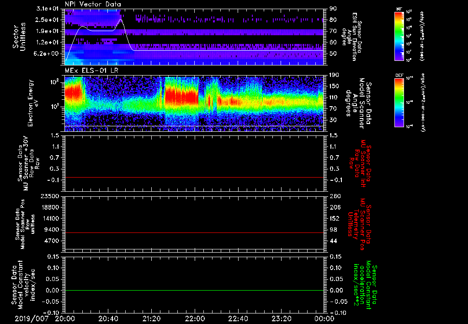The height and width of the screenshot is (324, 468).
Task: Click the red 'MU Scanner Pos Telemetry' label
Action: [x=360, y=224]
